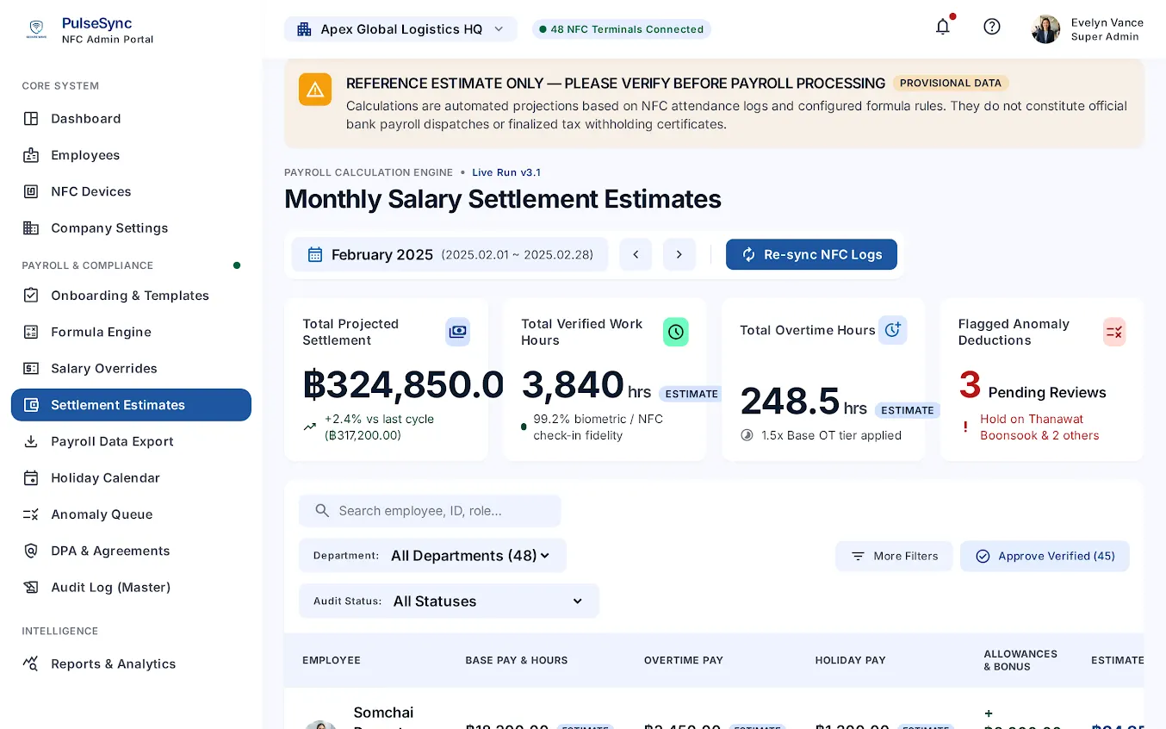
Task: Click the Hold on Thanawat Boonsook & 2 others text
Action: coord(1039,427)
